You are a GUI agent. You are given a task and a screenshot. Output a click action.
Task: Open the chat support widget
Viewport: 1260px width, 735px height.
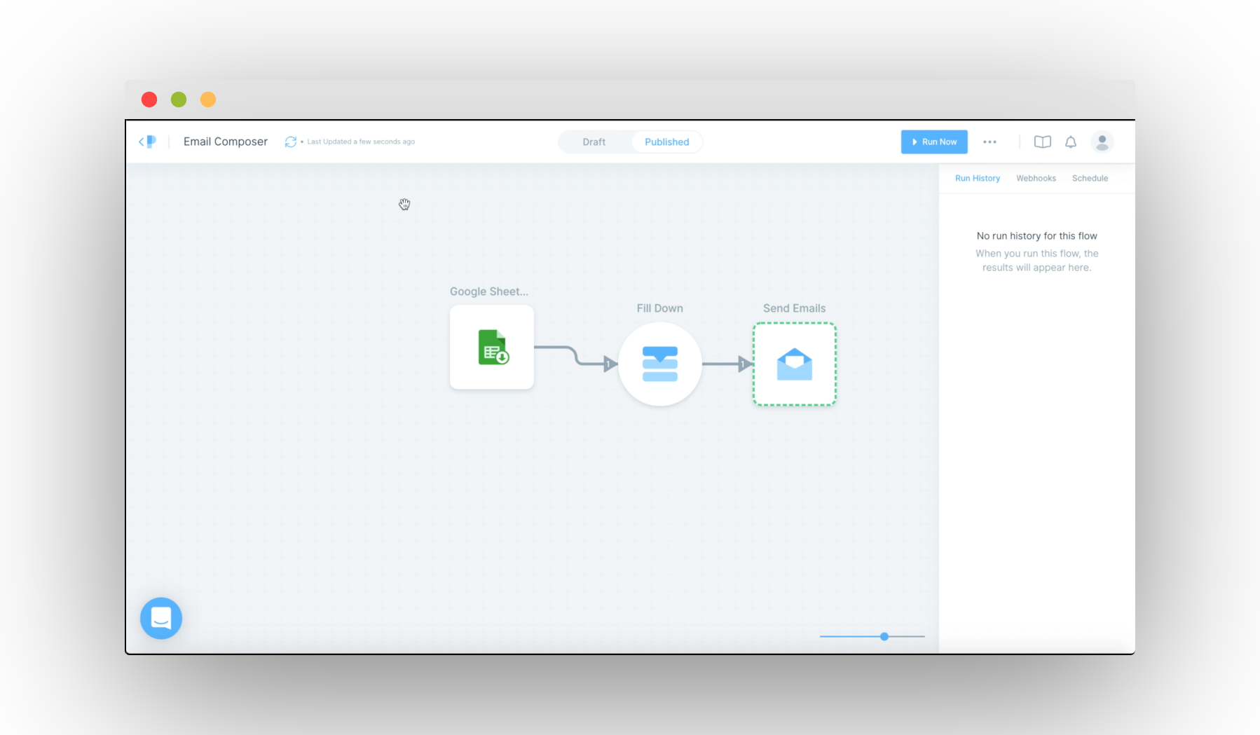[x=161, y=618]
